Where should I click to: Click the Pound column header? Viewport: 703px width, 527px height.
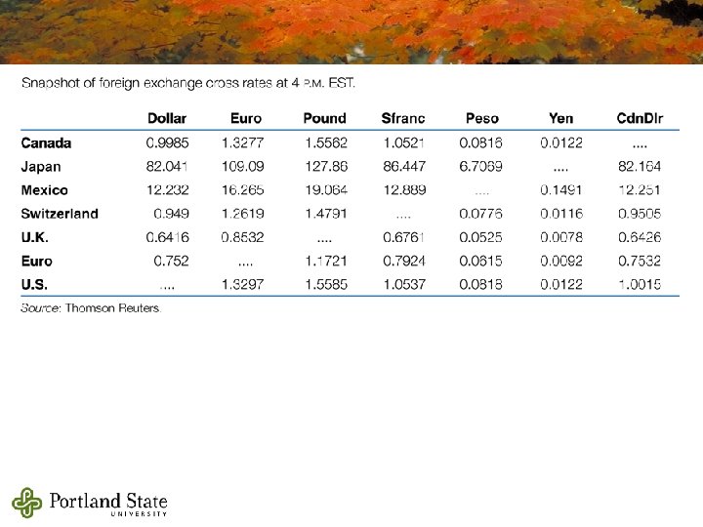324,118
